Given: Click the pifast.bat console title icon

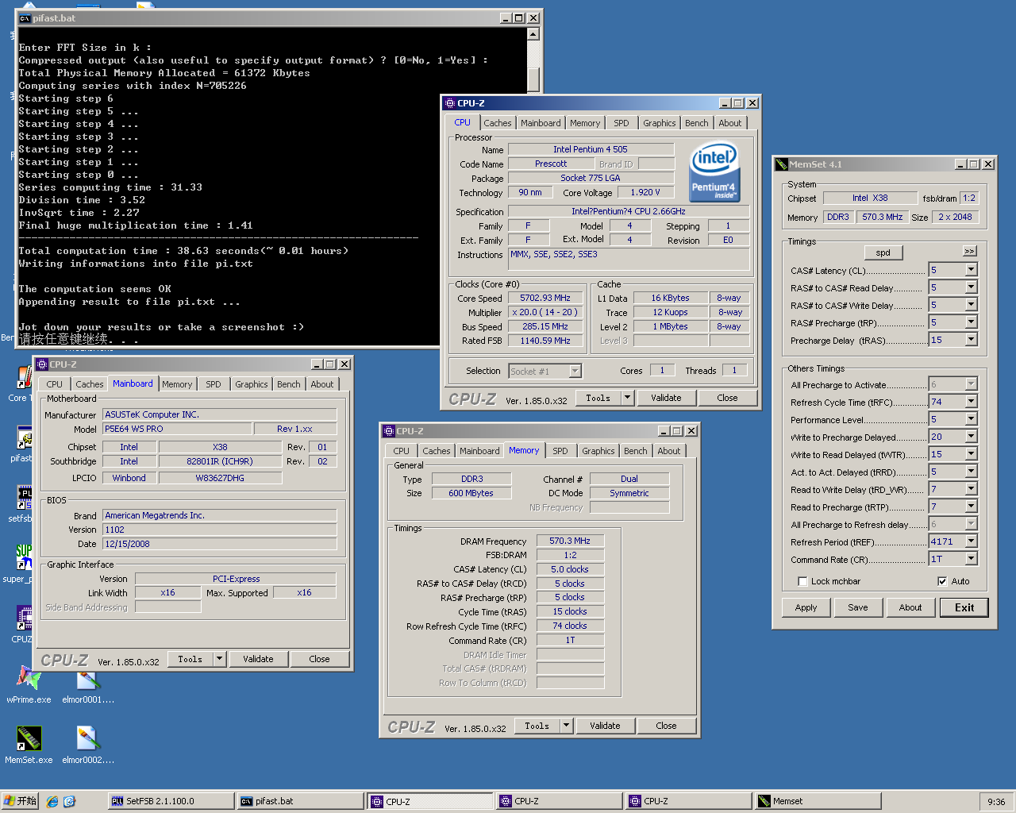Looking at the screenshot, I should 25,18.
